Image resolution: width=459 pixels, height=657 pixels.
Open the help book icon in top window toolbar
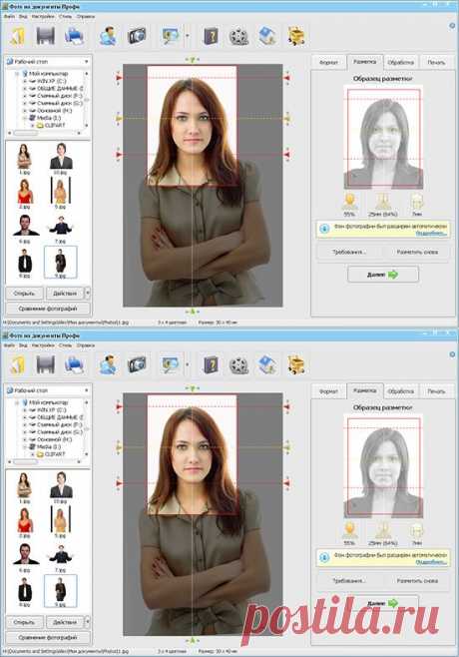[x=212, y=36]
